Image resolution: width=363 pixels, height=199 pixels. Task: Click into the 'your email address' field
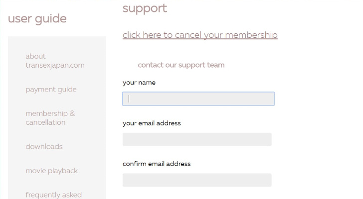pos(197,139)
